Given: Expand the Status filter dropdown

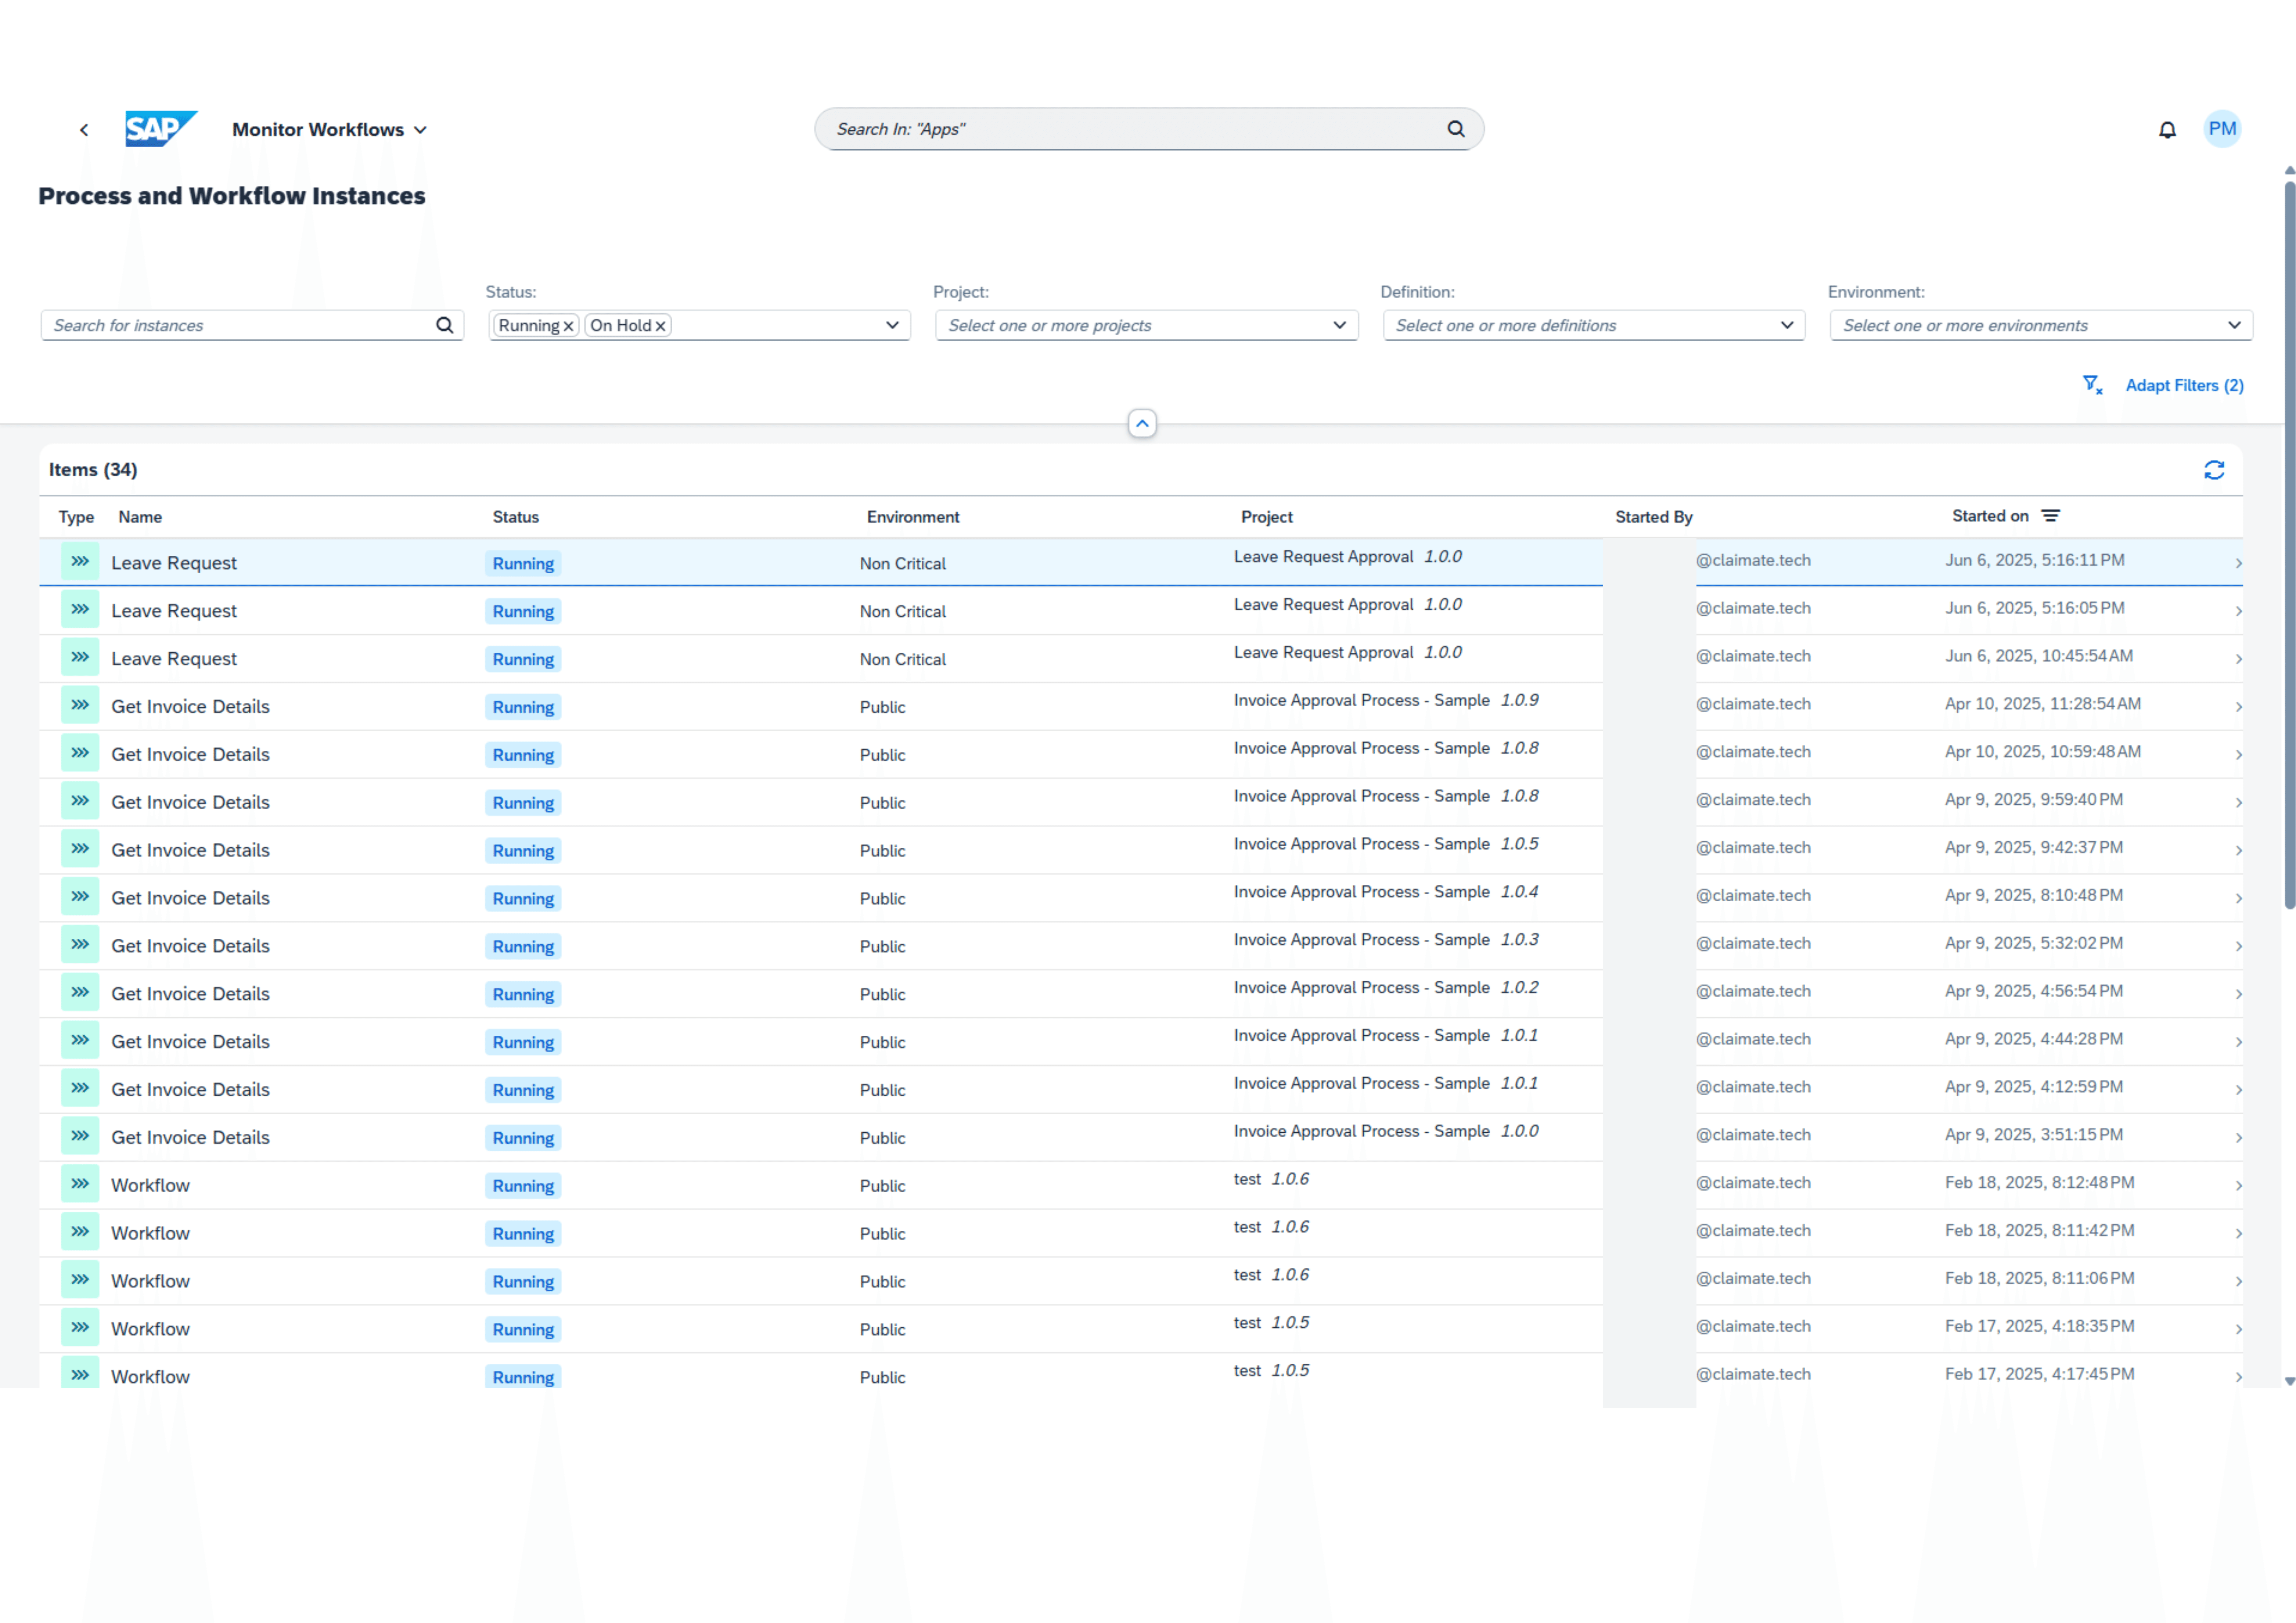Looking at the screenshot, I should coord(892,325).
